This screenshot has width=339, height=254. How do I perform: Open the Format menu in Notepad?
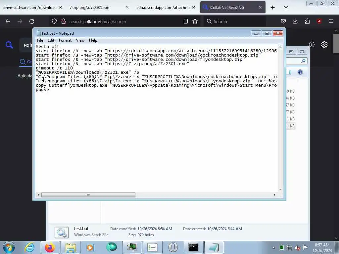pos(65,40)
